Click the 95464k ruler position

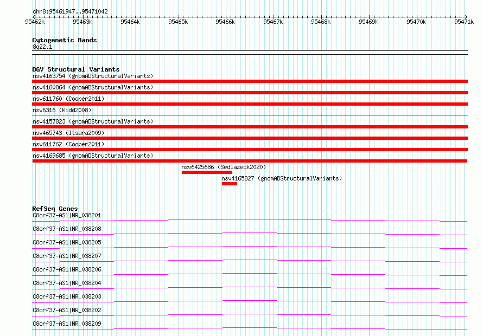(130, 22)
